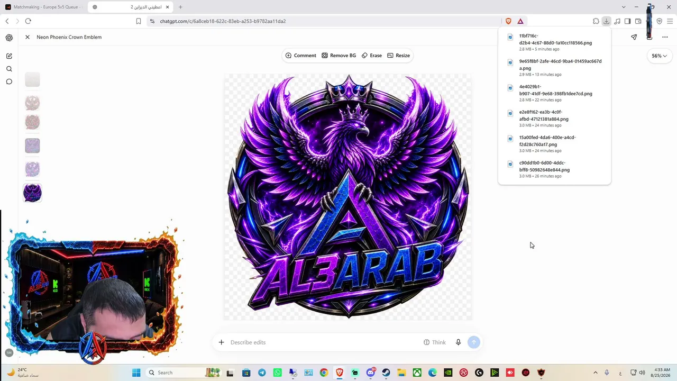
Task: View site information icon in address bar
Action: pyautogui.click(x=152, y=21)
